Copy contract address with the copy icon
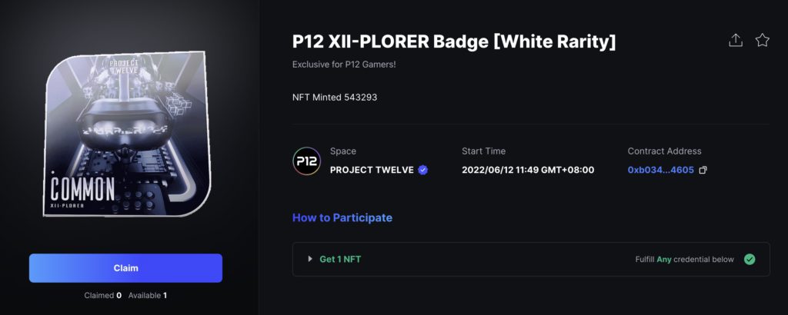 point(703,170)
